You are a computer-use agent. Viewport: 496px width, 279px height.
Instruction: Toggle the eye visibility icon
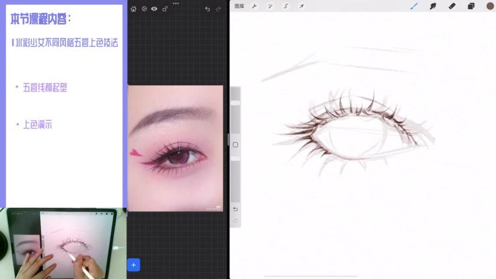[154, 9]
